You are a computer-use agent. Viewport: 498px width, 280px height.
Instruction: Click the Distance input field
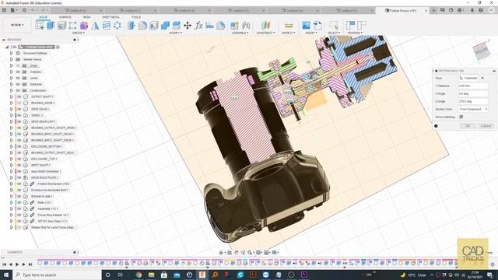coord(473,86)
